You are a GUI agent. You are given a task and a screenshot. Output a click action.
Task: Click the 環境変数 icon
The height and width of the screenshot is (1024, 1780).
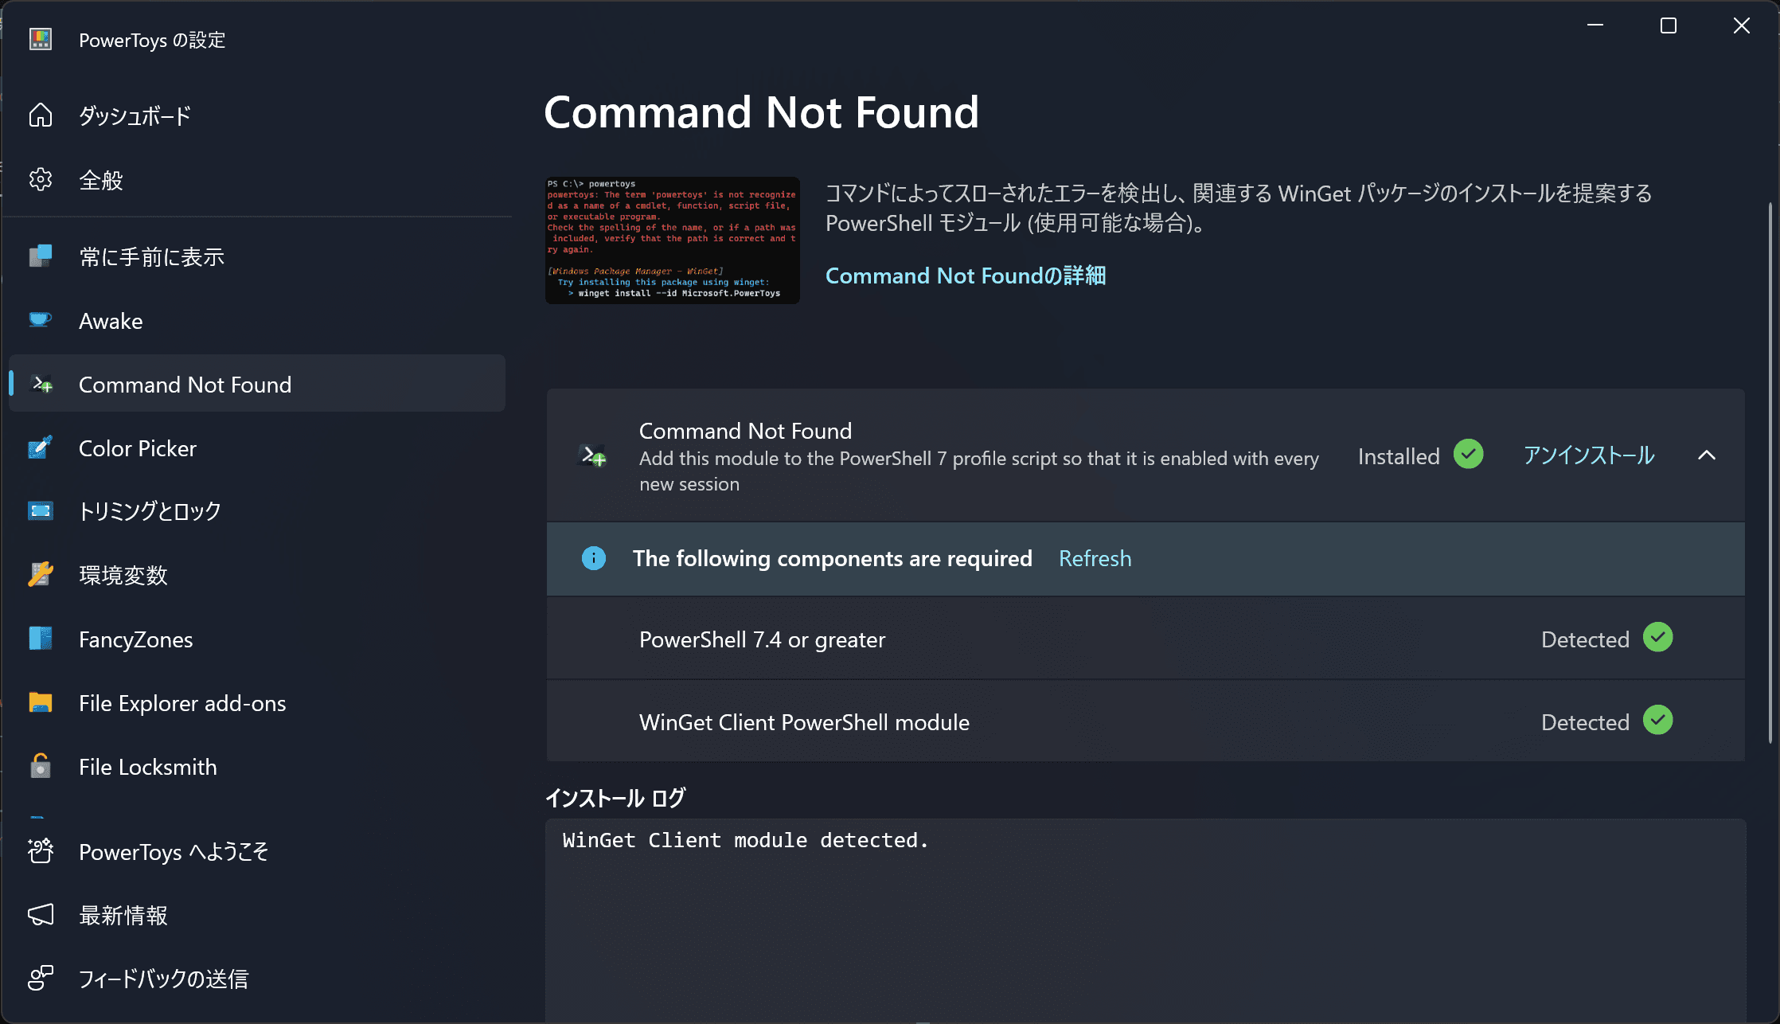(41, 575)
